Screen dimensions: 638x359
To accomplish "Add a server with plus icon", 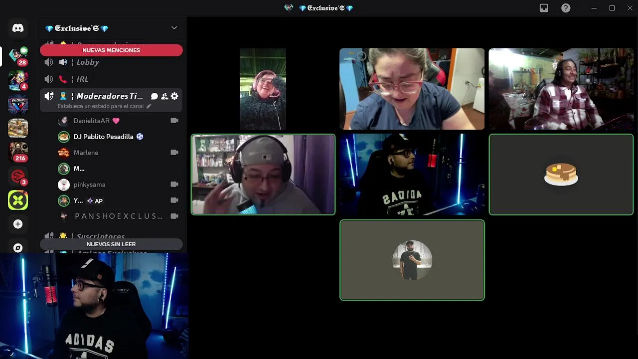I will [18, 224].
